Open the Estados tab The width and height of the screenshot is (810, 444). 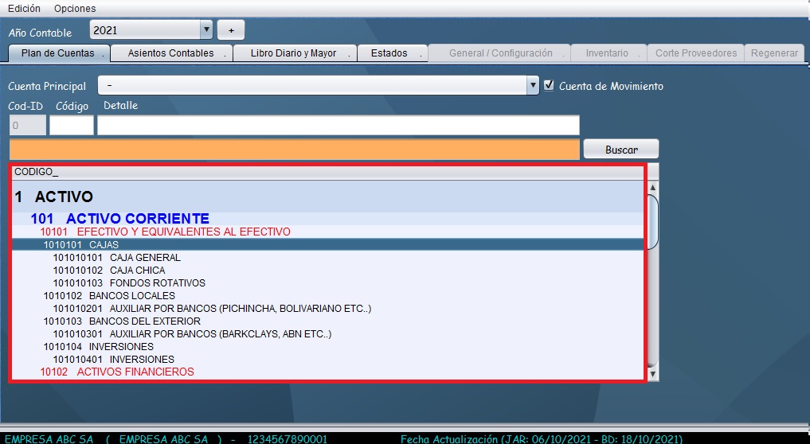pyautogui.click(x=389, y=53)
